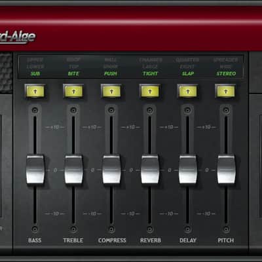Image resolution: width=262 pixels, height=262 pixels.
Task: Click the TREBLE label
Action: (x=73, y=240)
